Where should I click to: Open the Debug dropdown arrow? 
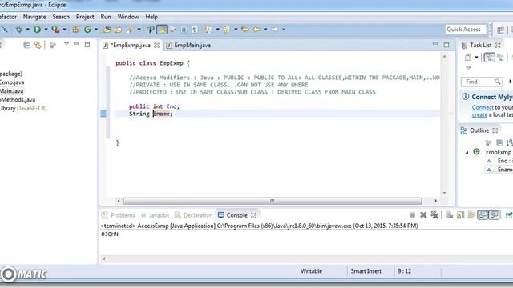[28, 30]
